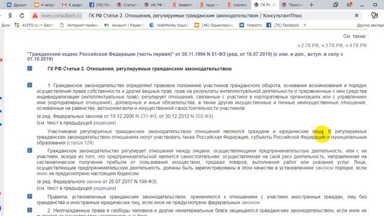384x216 pixels.
Task: Open the 'ч.4 ГК РФ' link
Action: coord(356,46)
